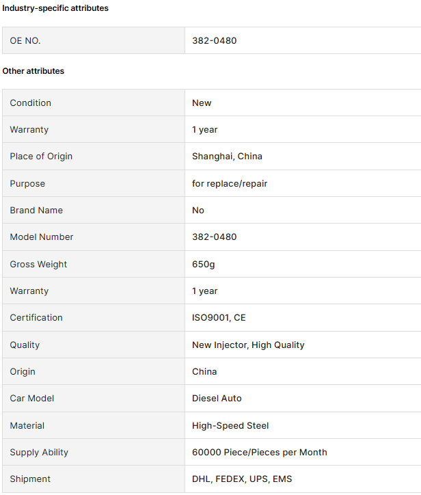Click the for replace/repair purpose value
This screenshot has height=495, width=421.
[230, 183]
